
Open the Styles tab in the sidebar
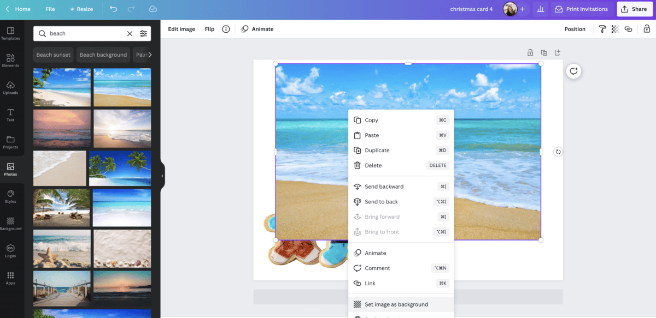10,197
